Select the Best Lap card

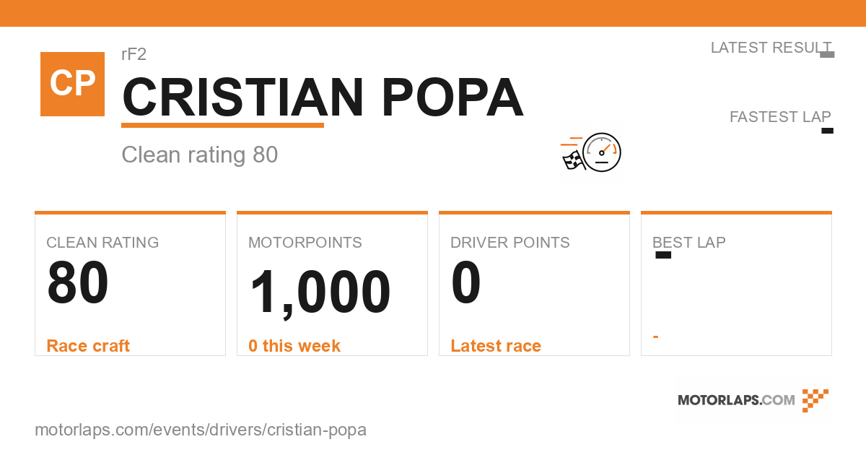pos(736,284)
